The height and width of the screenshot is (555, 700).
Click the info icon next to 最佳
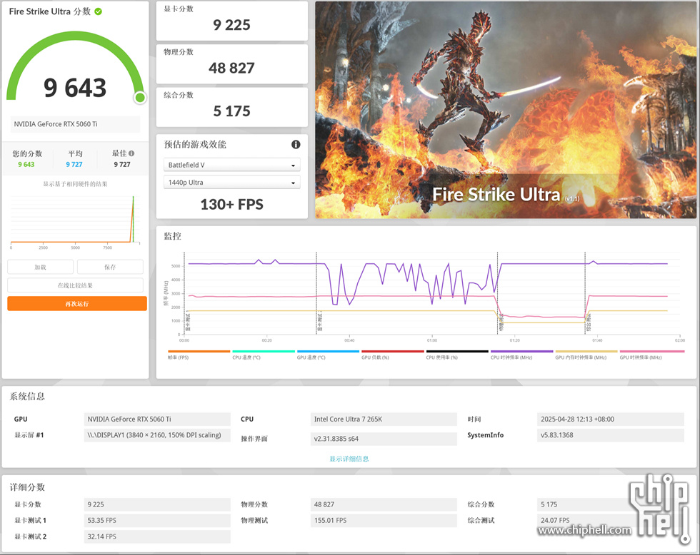click(131, 153)
